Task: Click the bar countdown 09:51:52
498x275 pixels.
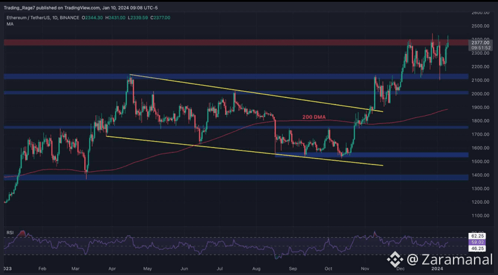Action: pyautogui.click(x=481, y=48)
